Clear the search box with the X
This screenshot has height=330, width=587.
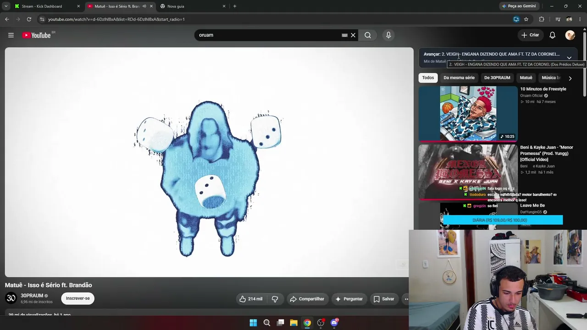[353, 35]
